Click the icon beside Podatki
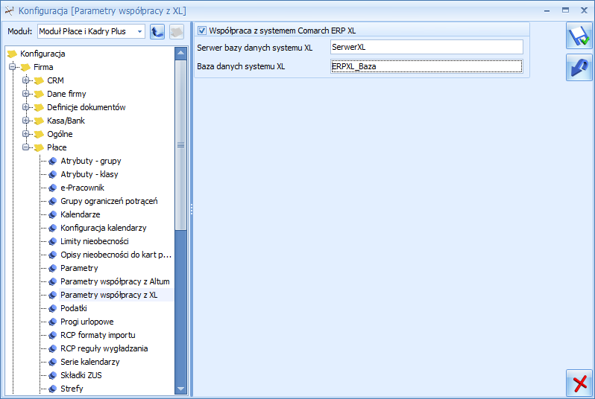Viewport: 595px width, 399px height. pyautogui.click(x=53, y=308)
